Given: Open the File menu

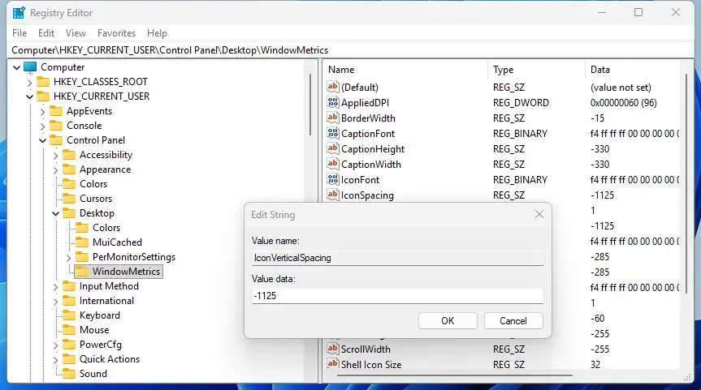Looking at the screenshot, I should 19,33.
